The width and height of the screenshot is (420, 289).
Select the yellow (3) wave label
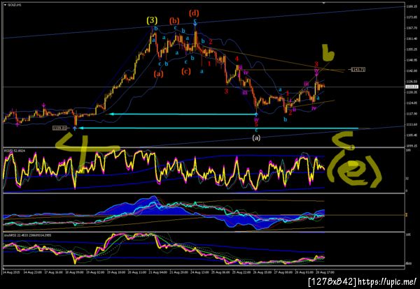tap(152, 20)
